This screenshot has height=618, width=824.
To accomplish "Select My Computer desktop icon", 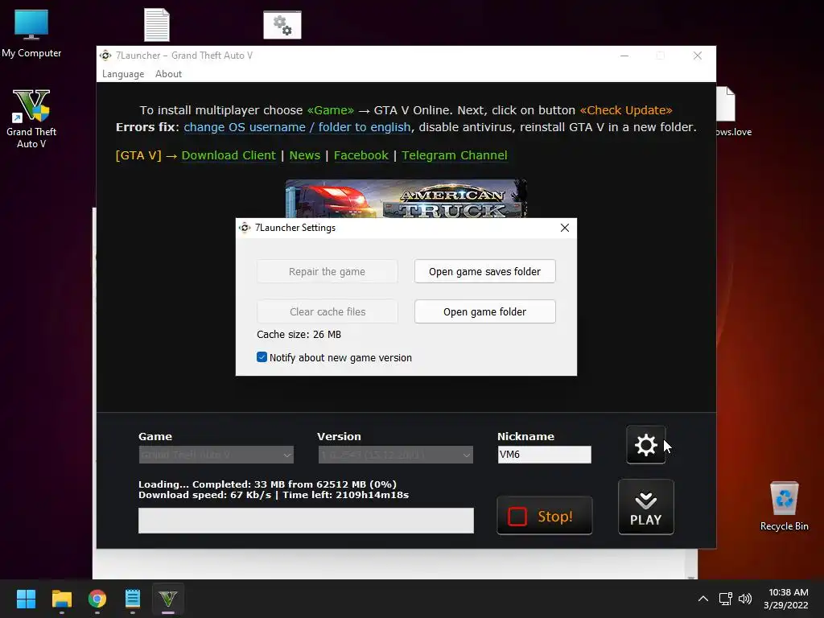I will click(x=31, y=34).
